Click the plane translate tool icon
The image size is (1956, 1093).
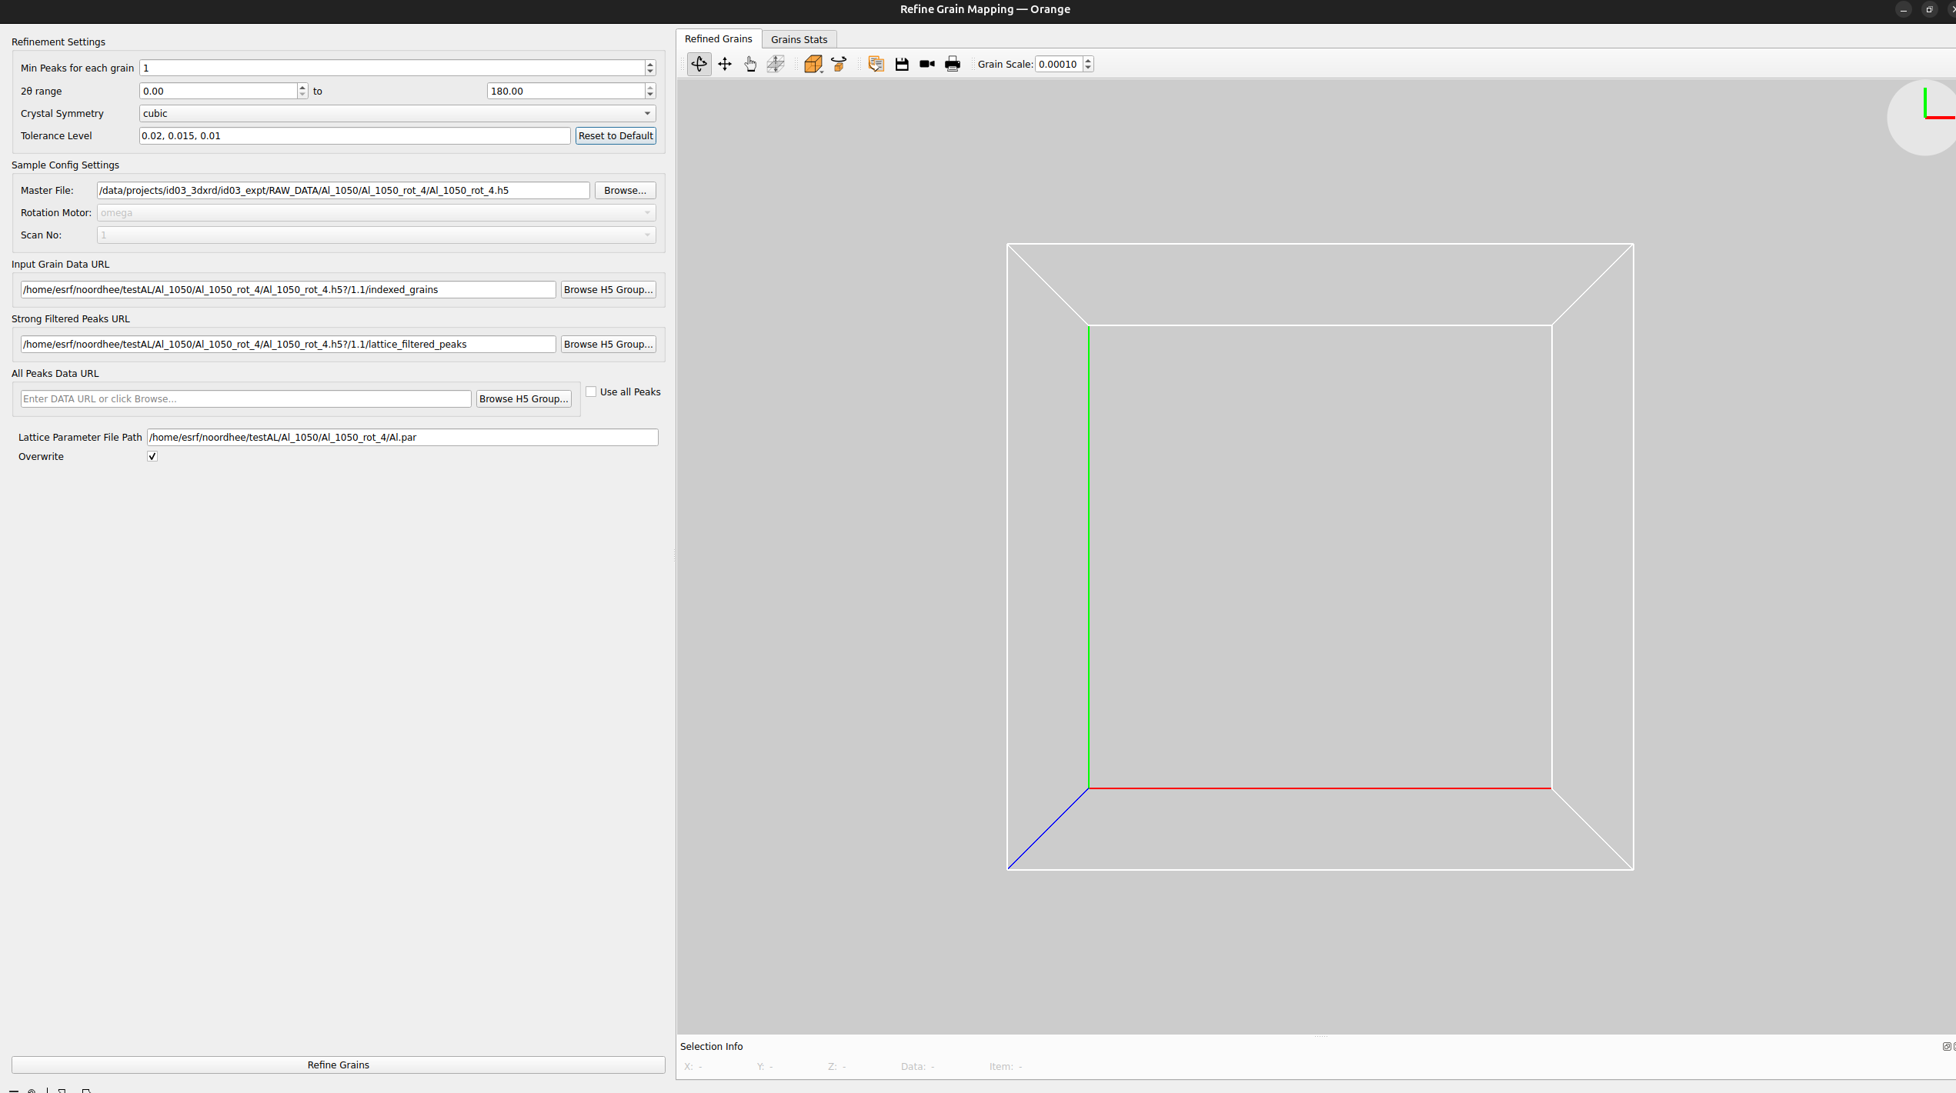coord(775,64)
